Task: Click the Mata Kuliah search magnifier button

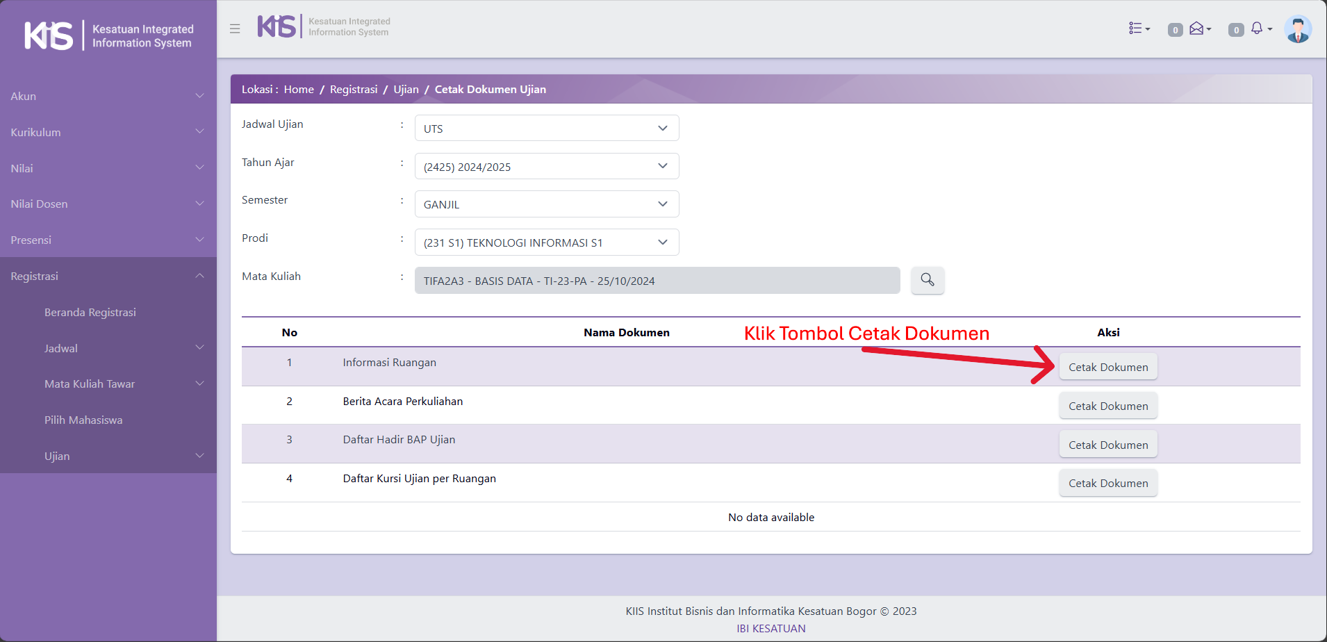Action: [x=927, y=280]
